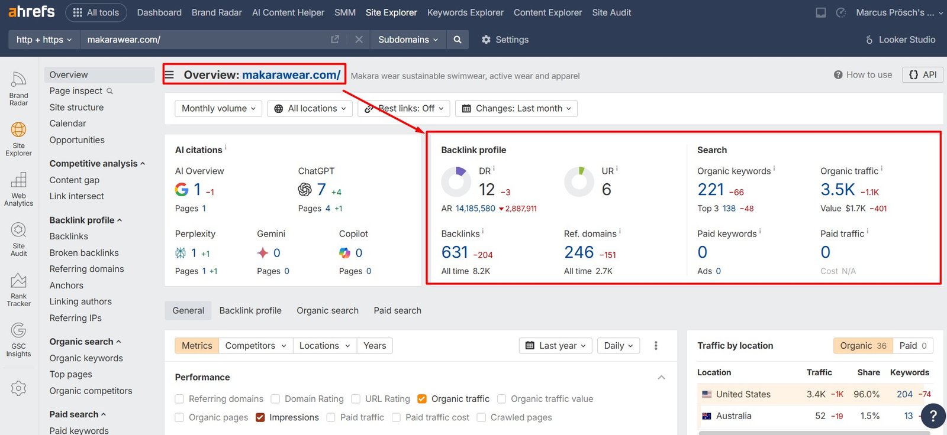This screenshot has width=947, height=435.
Task: Click the How to use link
Action: click(863, 75)
